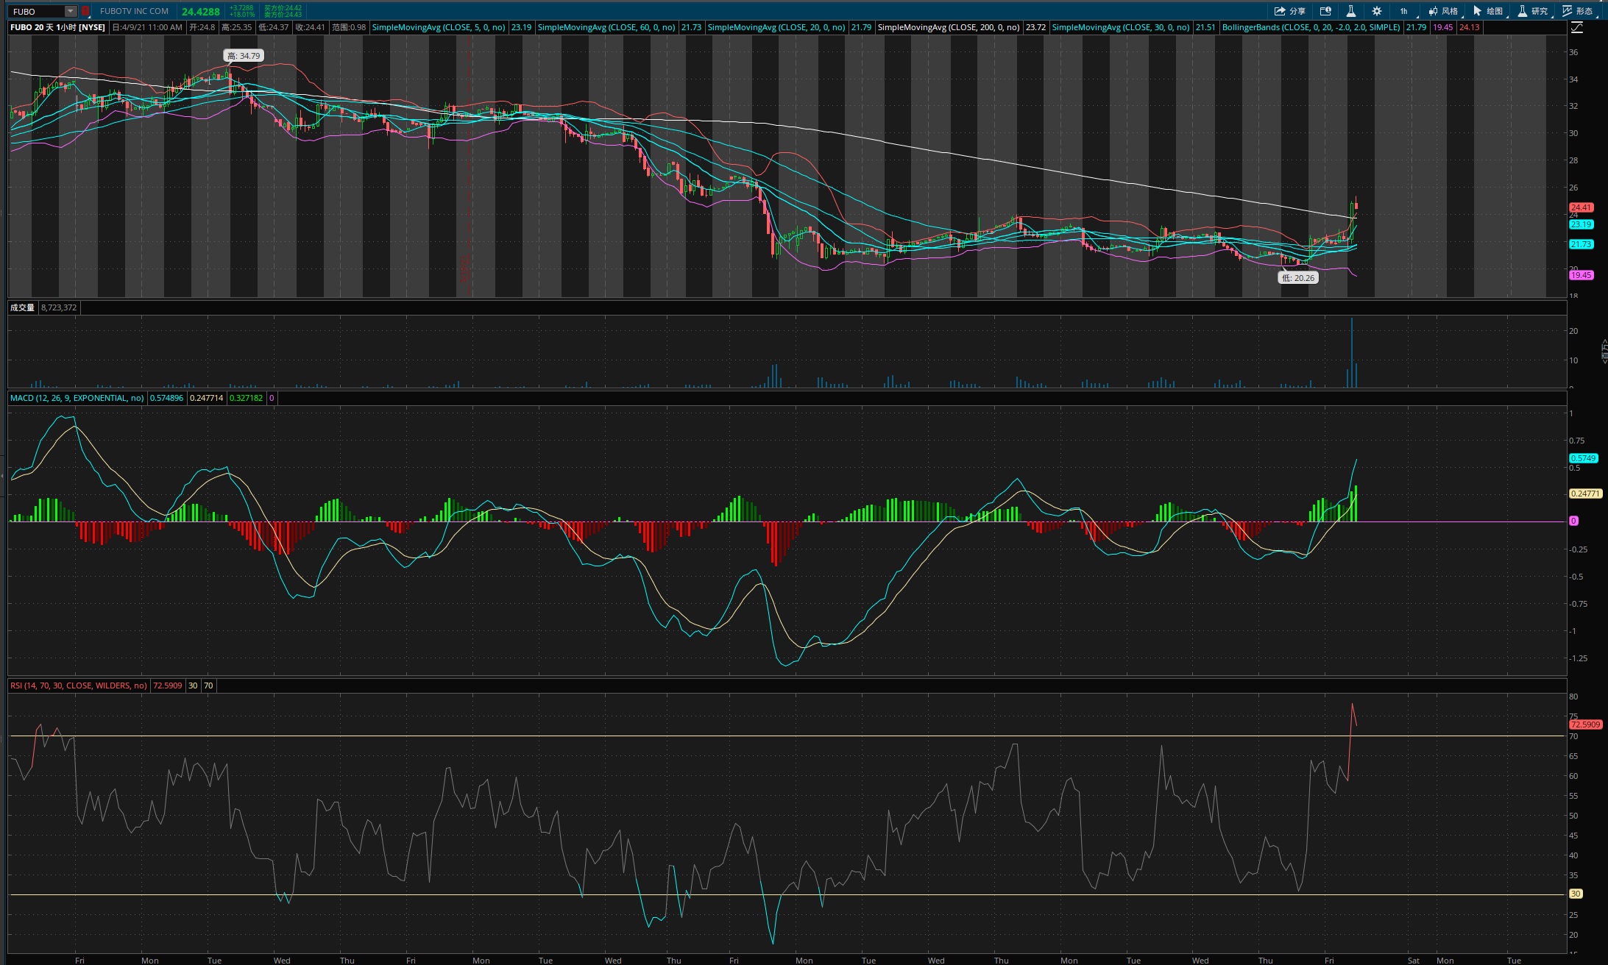Click the MACD histogram value 0.327182
The width and height of the screenshot is (1608, 965).
(x=246, y=398)
